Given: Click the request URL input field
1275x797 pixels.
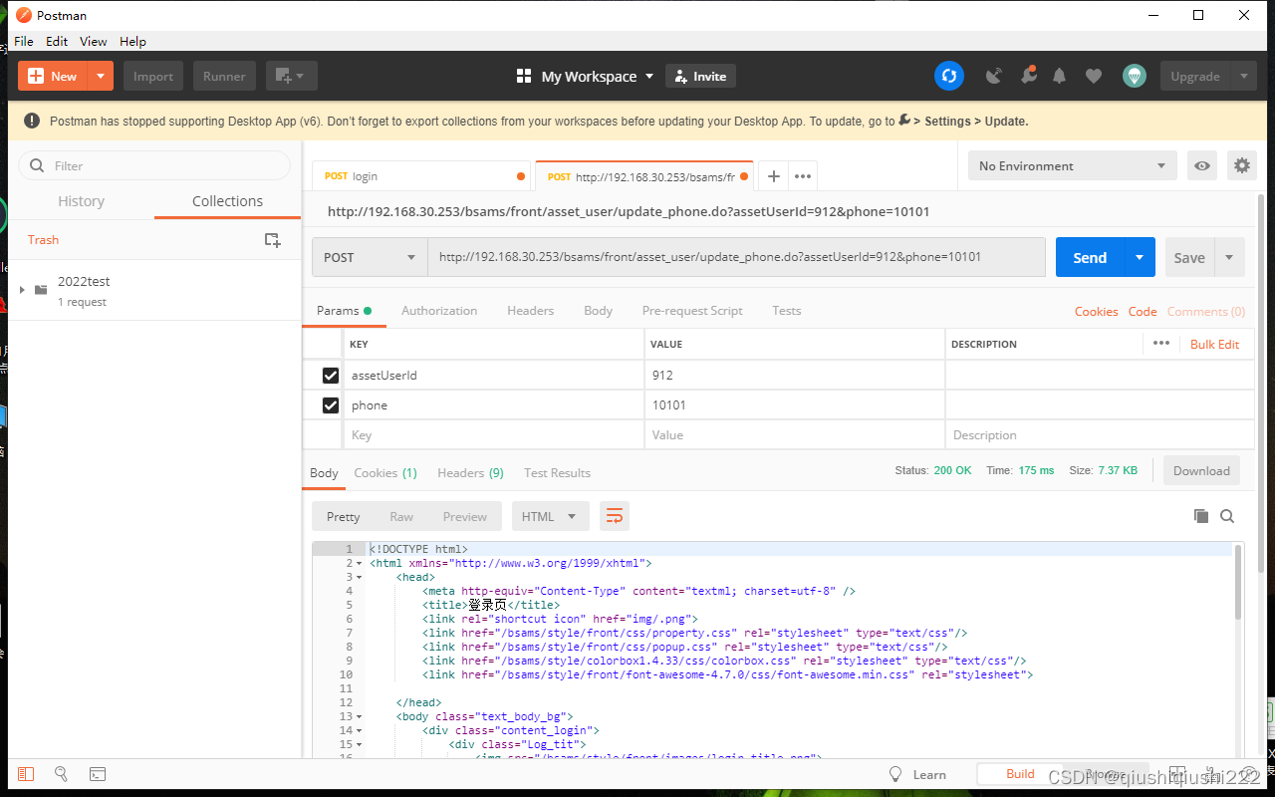Looking at the screenshot, I should pyautogui.click(x=737, y=257).
